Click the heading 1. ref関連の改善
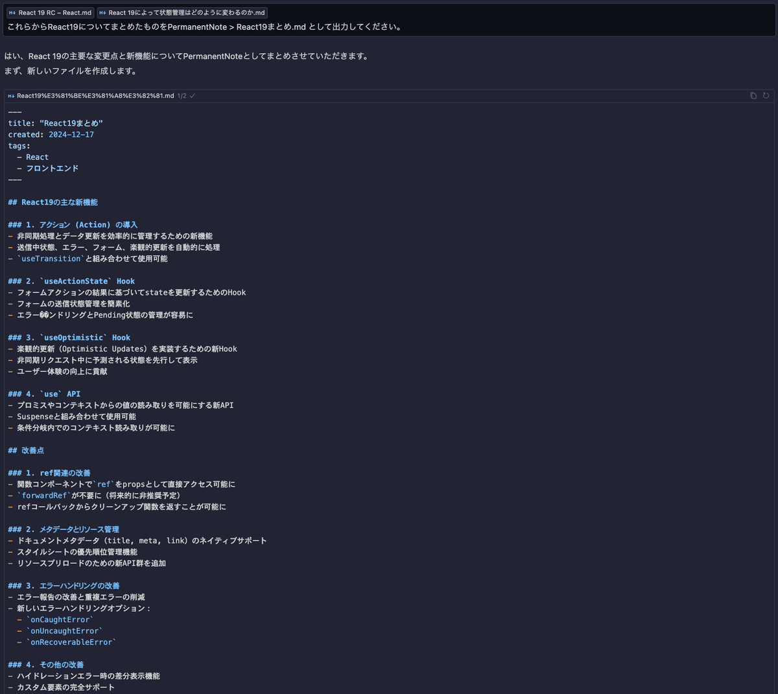778x694 pixels. click(x=49, y=473)
